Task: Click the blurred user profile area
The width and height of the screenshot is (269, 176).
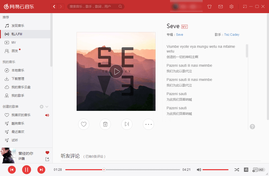Action: tap(186, 7)
